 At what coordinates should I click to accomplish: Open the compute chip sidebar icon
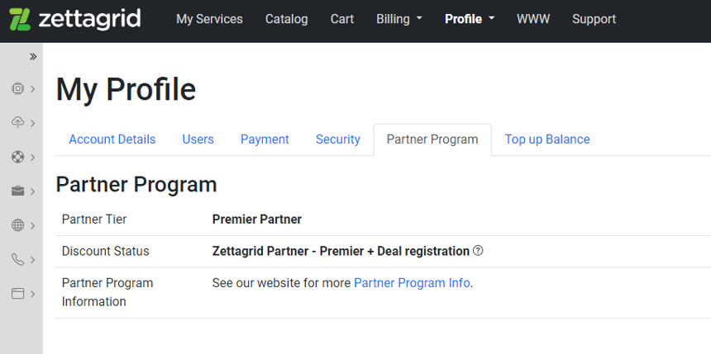click(x=17, y=89)
